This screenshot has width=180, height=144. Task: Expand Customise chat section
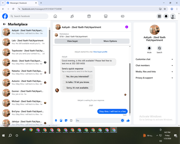pos(154,59)
